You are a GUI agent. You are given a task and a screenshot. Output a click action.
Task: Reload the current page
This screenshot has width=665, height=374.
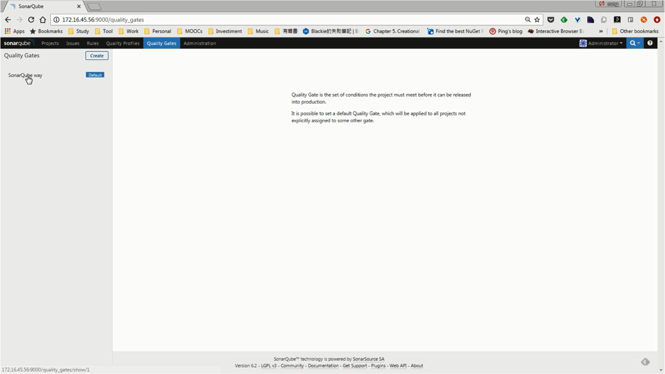(x=31, y=20)
